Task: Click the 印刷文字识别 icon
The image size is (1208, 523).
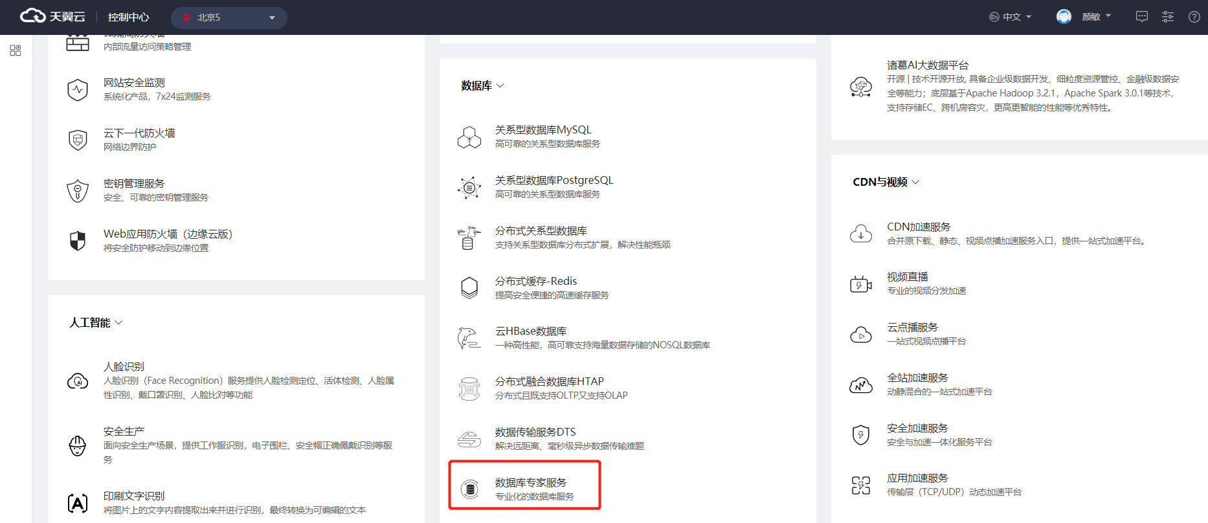Action: coord(78,503)
